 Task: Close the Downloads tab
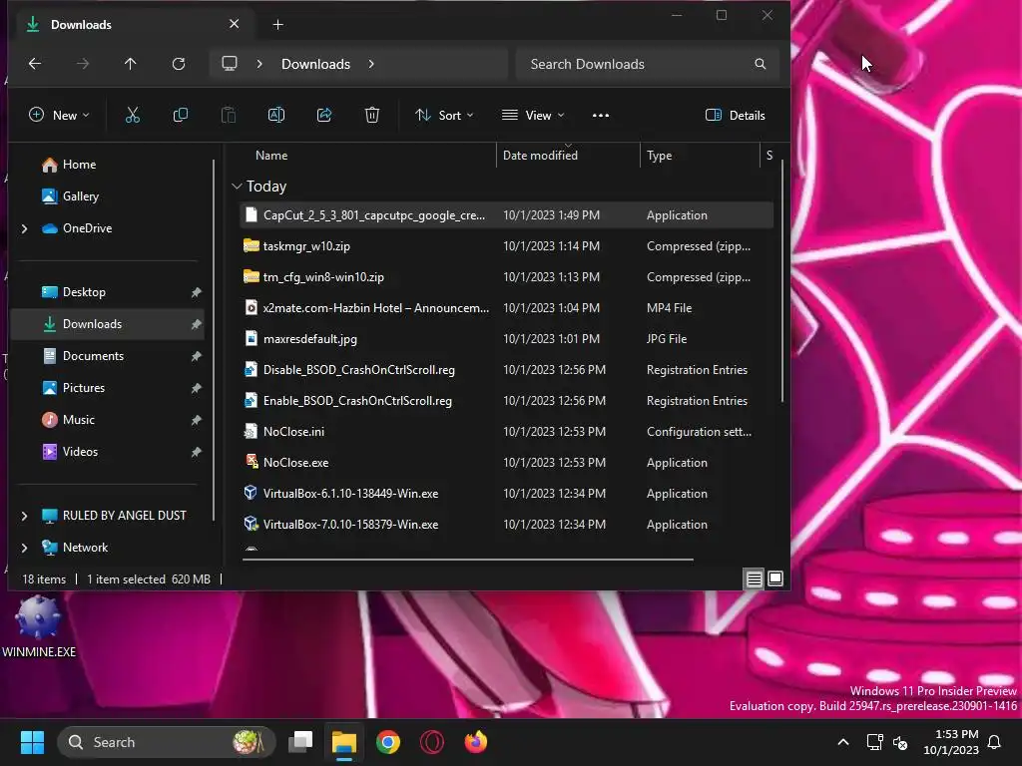pyautogui.click(x=234, y=24)
